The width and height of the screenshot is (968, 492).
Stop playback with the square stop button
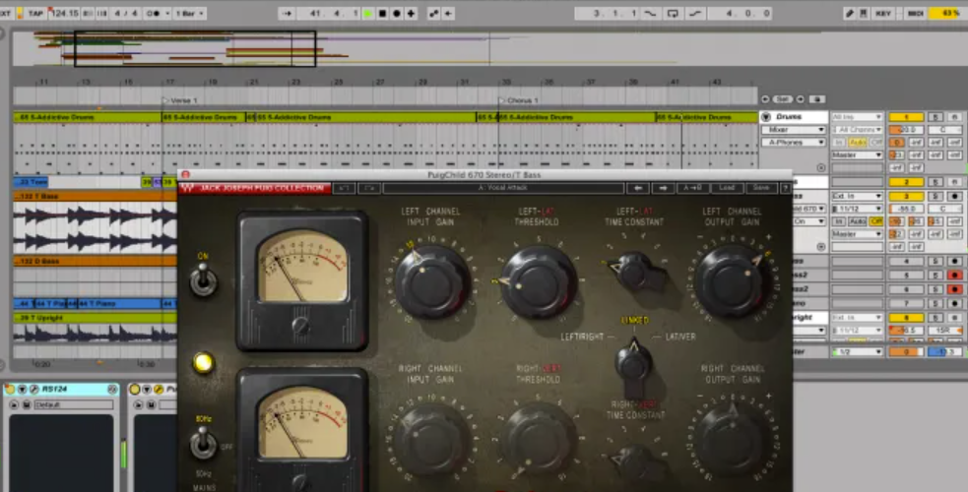382,13
